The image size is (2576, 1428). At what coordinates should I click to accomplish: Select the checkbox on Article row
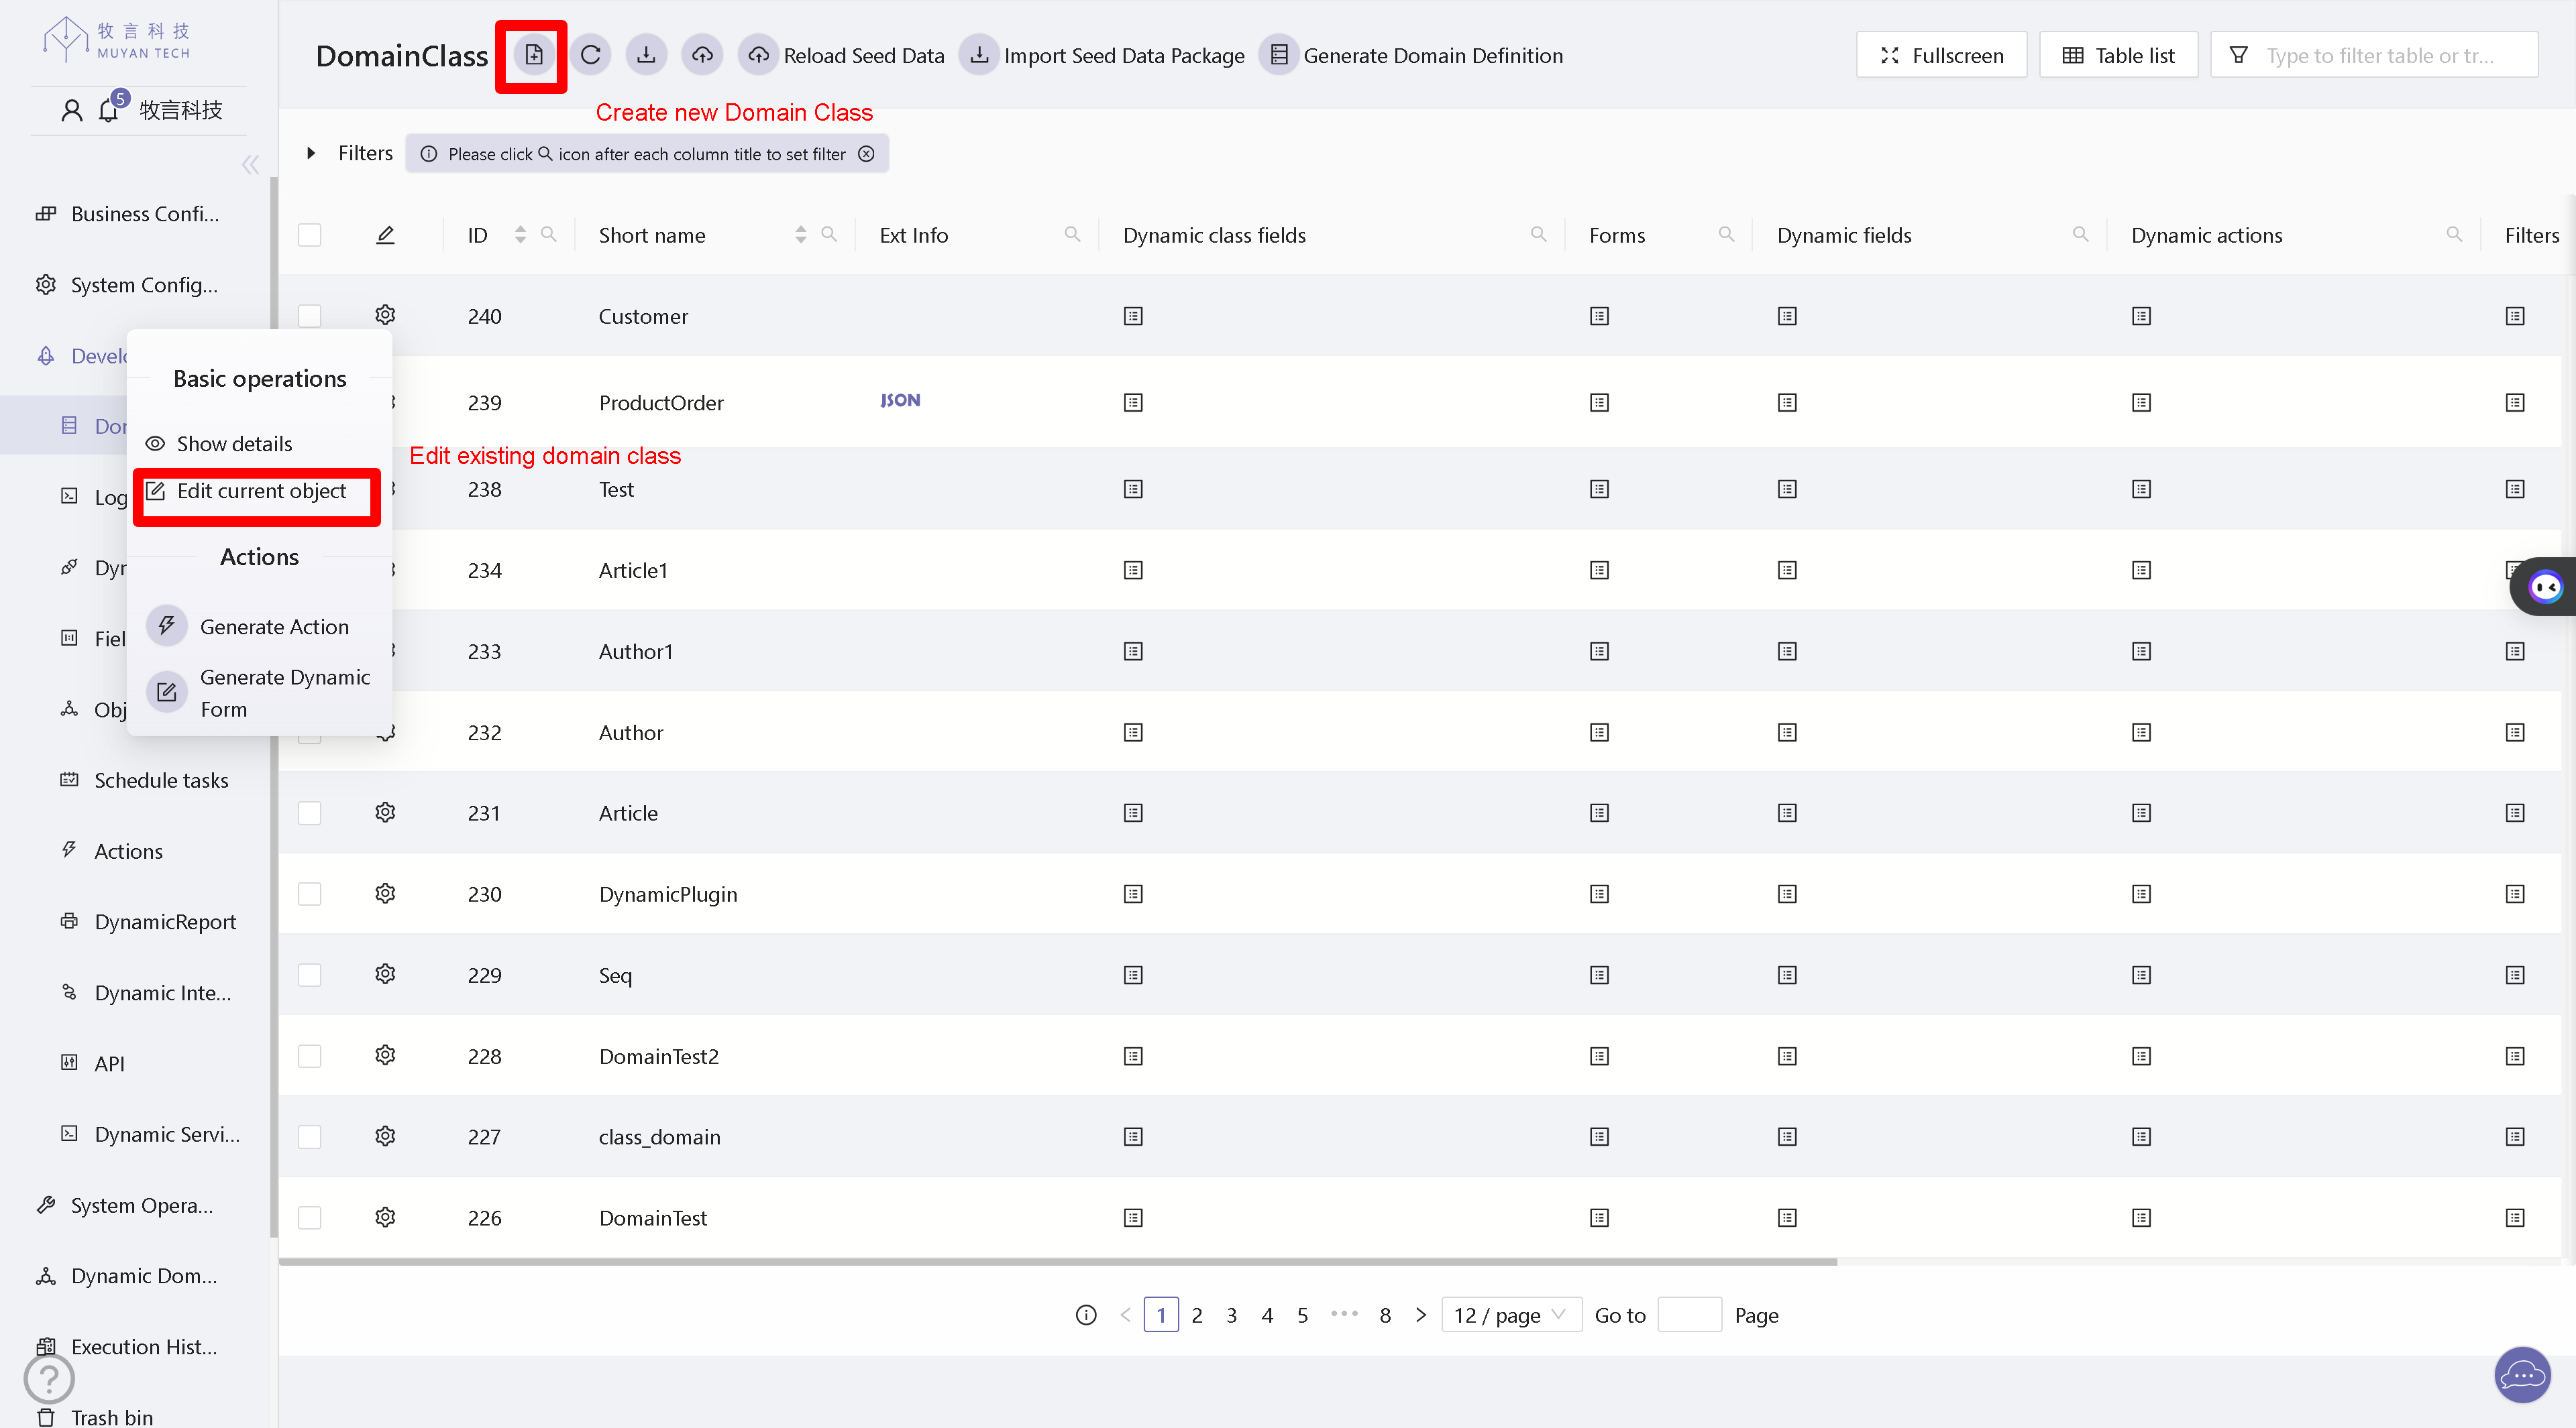point(310,813)
